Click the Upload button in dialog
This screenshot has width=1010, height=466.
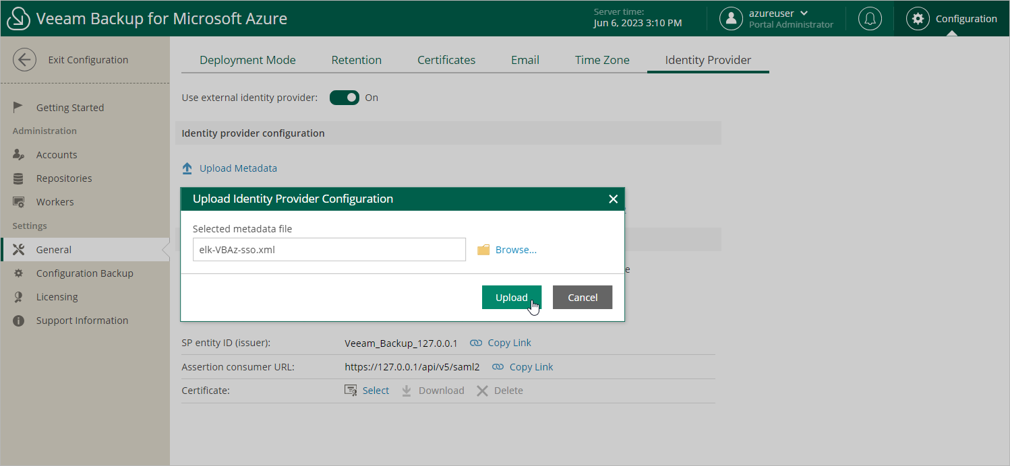[512, 298]
